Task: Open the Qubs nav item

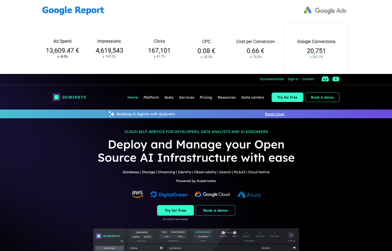Action: tap(169, 97)
